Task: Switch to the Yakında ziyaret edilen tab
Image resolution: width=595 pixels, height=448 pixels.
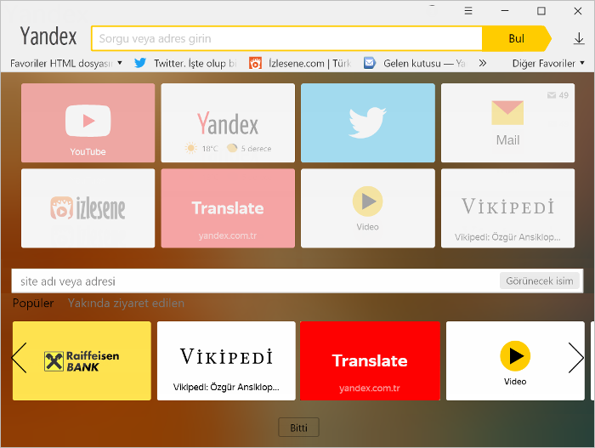Action: pos(126,303)
